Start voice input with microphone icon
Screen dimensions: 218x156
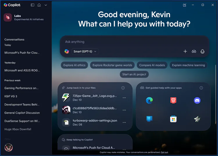coord(202,52)
